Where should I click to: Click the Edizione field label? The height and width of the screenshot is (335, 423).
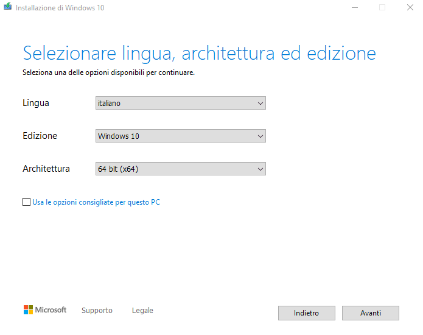(40, 136)
